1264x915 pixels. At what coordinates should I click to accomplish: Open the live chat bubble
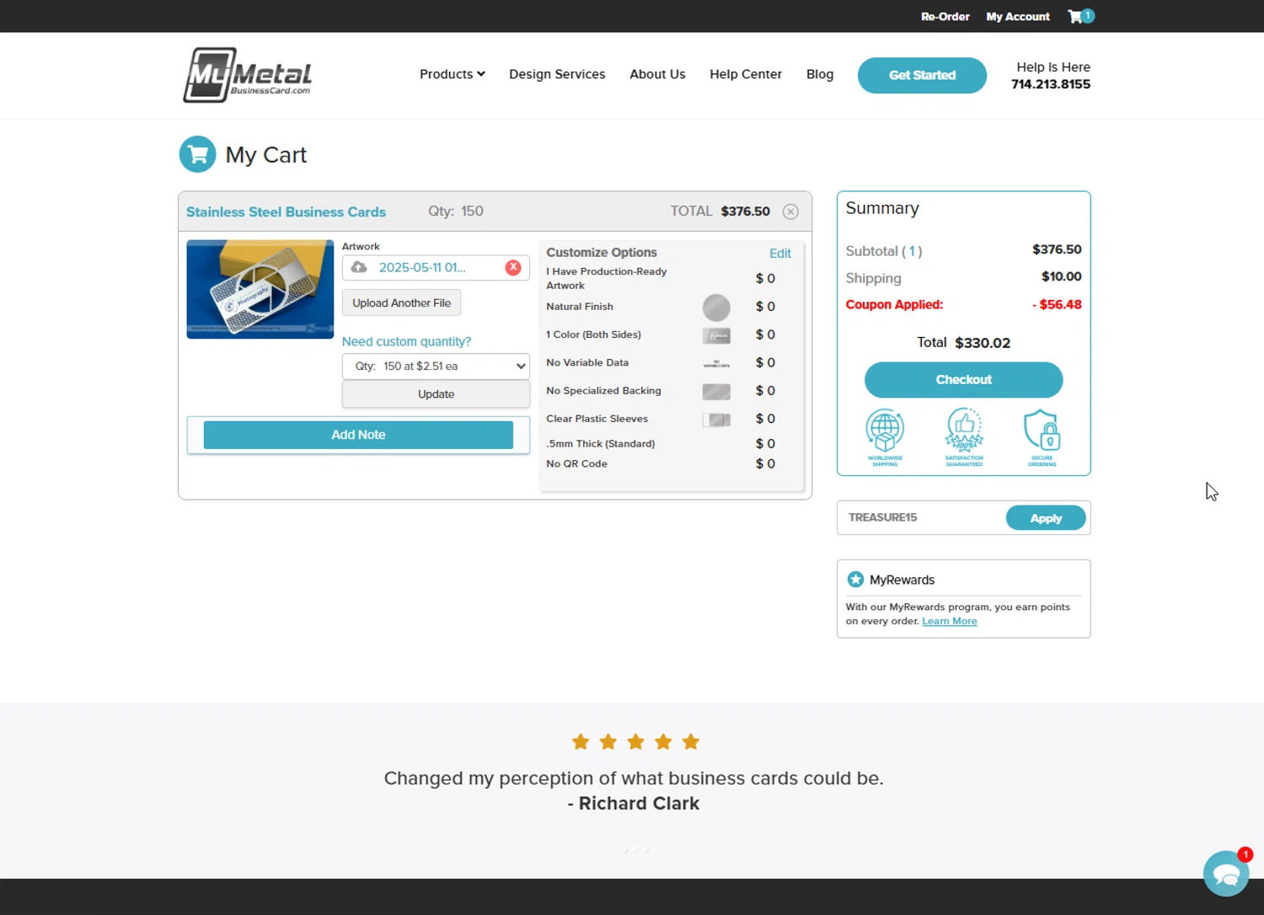pos(1226,874)
